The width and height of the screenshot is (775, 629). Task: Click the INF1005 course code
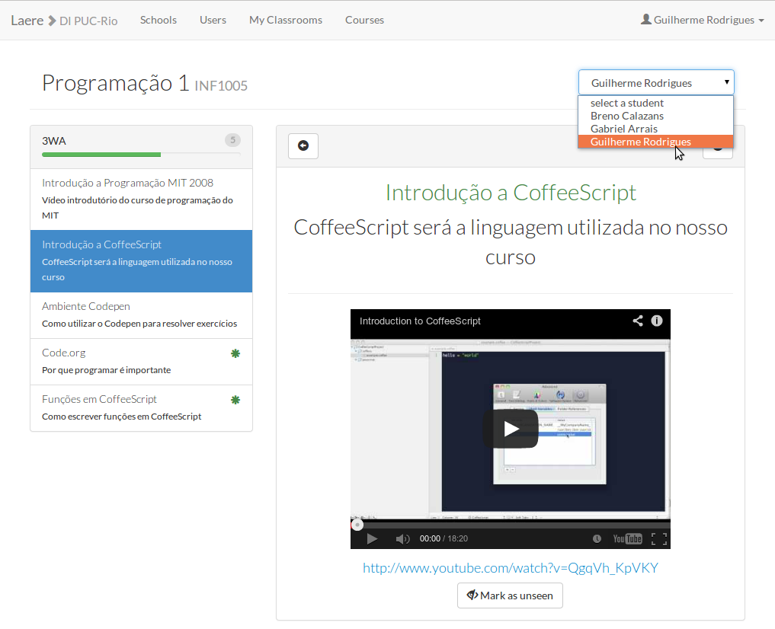[221, 86]
